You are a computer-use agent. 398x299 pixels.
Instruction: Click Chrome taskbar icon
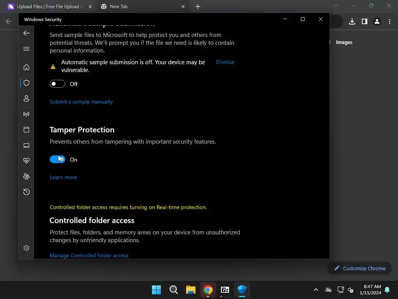coord(208,290)
